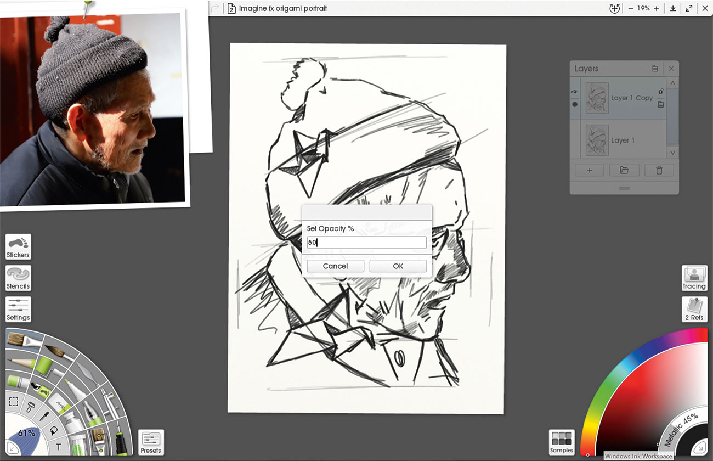The width and height of the screenshot is (713, 461).
Task: Select the Sticker Spray tool
Action: coord(42,389)
